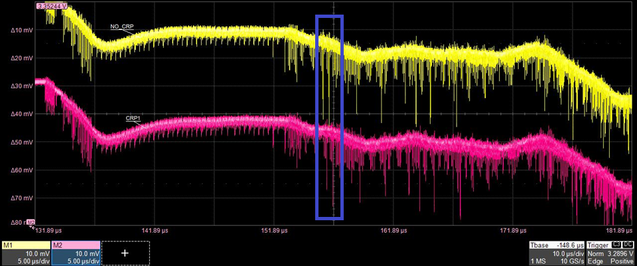
Task: Open the M2 memory trace descriptor
Action: coord(75,253)
